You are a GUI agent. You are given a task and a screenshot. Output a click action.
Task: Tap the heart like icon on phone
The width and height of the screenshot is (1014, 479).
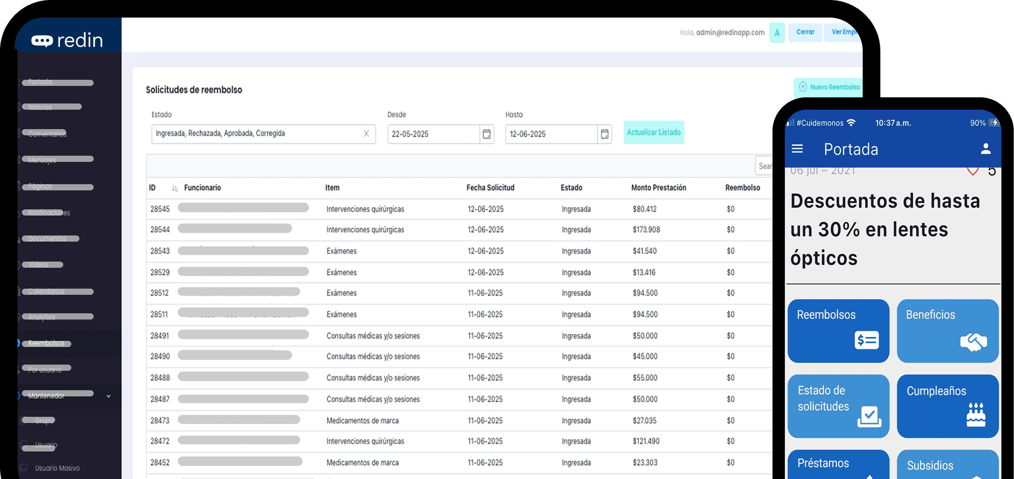pos(973,171)
